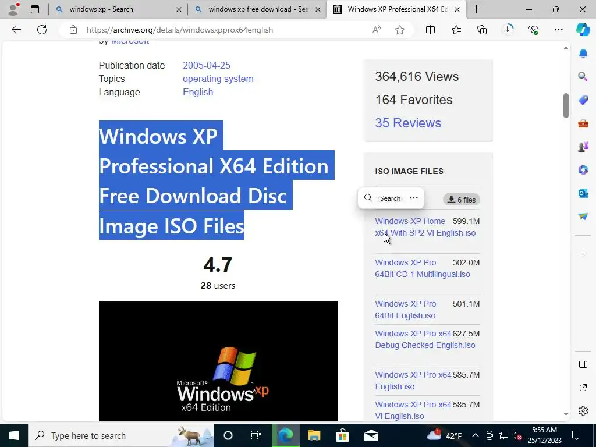Open link in new window sidebar icon
This screenshot has width=596, height=447.
[583, 388]
